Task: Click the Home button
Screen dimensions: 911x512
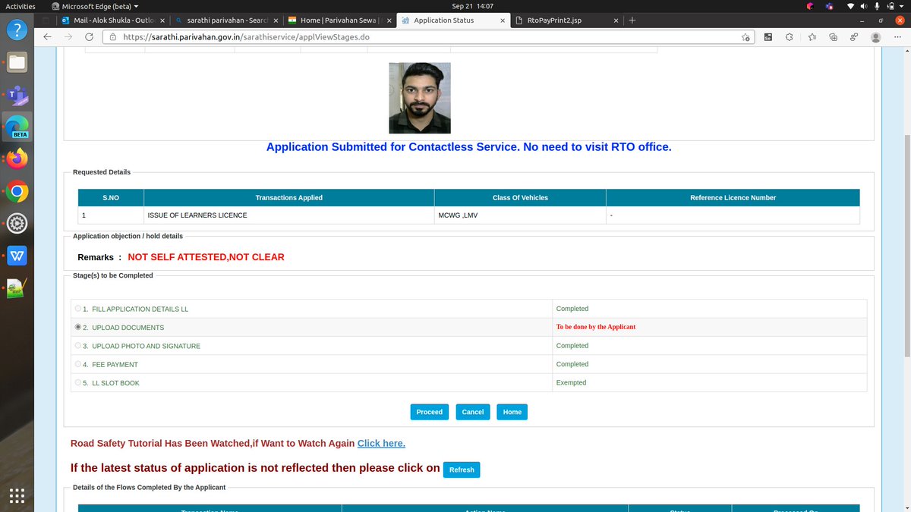Action: 512,412
